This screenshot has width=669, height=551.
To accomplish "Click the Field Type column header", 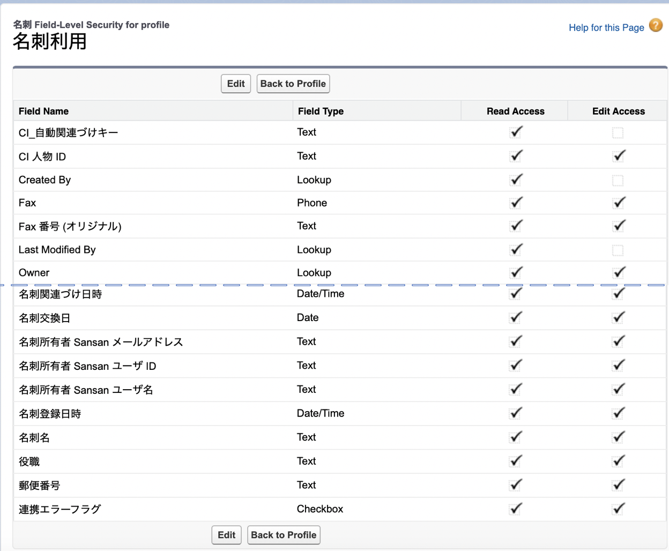I will click(x=321, y=111).
